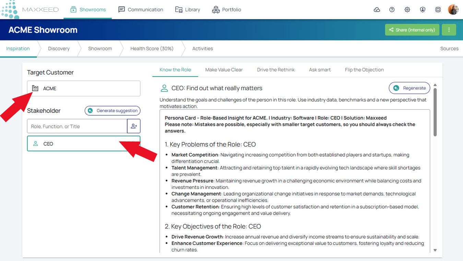Viewport: 463px width, 261px height.
Task: Open the Showroom step
Action: 100,49
